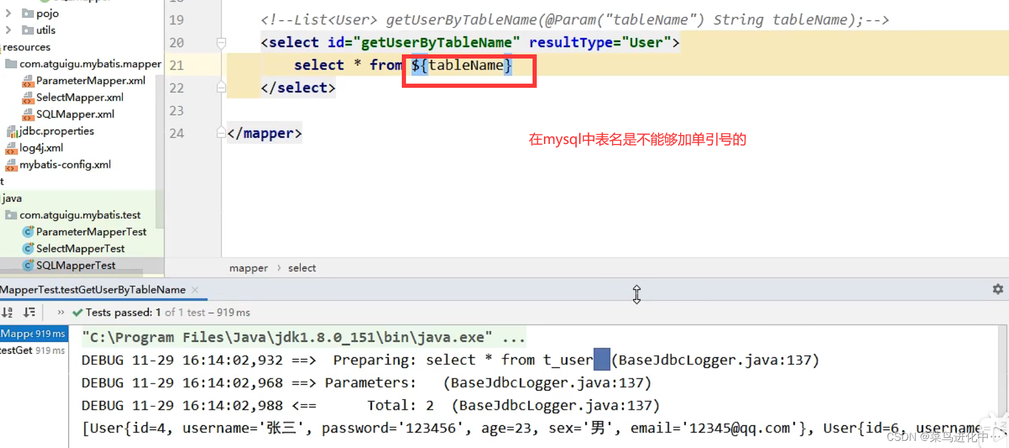1009x448 pixels.
Task: Click com.atguigu.mybatis.mapper folder icon
Action: coord(11,64)
